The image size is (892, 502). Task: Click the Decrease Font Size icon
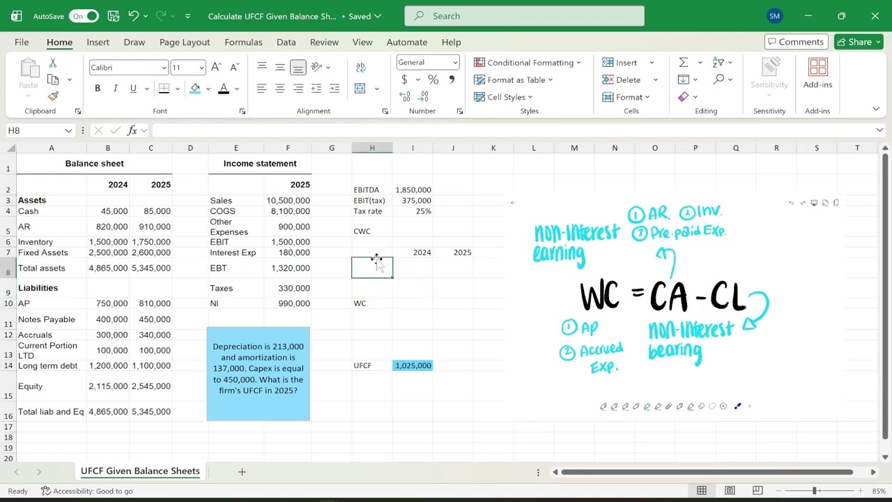tap(233, 68)
